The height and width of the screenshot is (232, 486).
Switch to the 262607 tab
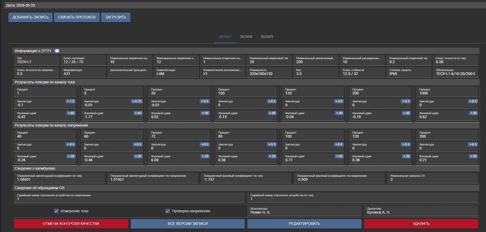tap(225, 37)
